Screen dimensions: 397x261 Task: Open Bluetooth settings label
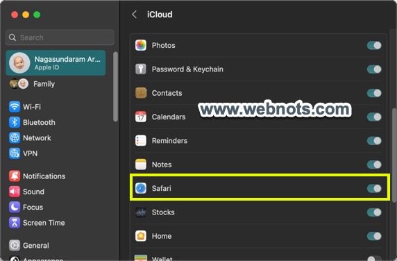39,123
